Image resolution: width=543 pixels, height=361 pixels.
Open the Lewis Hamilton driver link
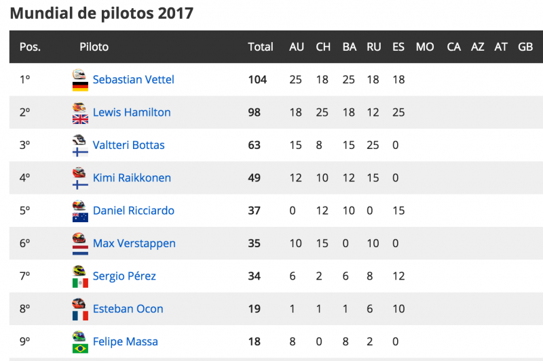pyautogui.click(x=132, y=112)
